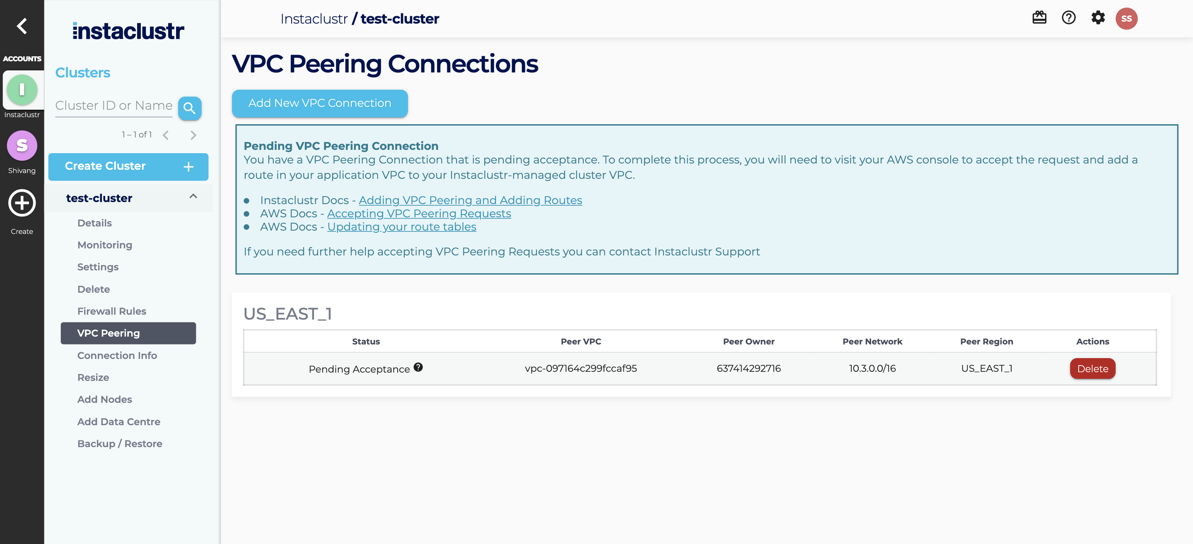The image size is (1193, 544).
Task: Click the SS user profile avatar
Action: coord(1126,19)
